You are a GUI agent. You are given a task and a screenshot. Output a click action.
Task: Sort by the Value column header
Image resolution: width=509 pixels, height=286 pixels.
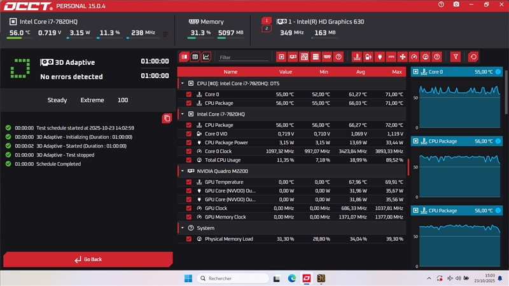pos(286,72)
